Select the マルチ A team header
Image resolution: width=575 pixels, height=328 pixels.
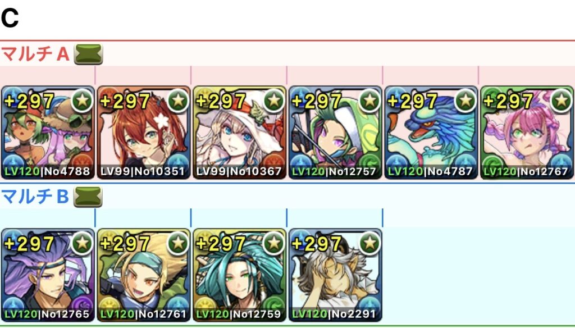pyautogui.click(x=35, y=54)
